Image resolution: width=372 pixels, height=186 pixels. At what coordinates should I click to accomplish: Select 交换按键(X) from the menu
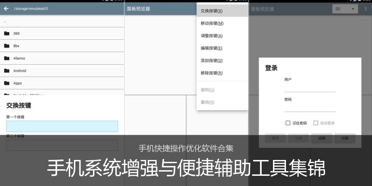(212, 11)
